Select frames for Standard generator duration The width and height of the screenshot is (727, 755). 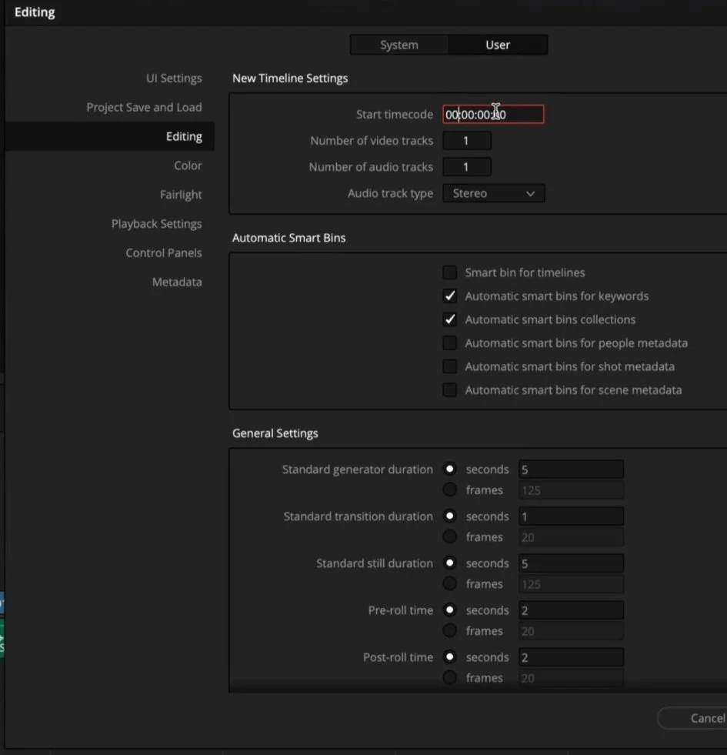pyautogui.click(x=449, y=489)
